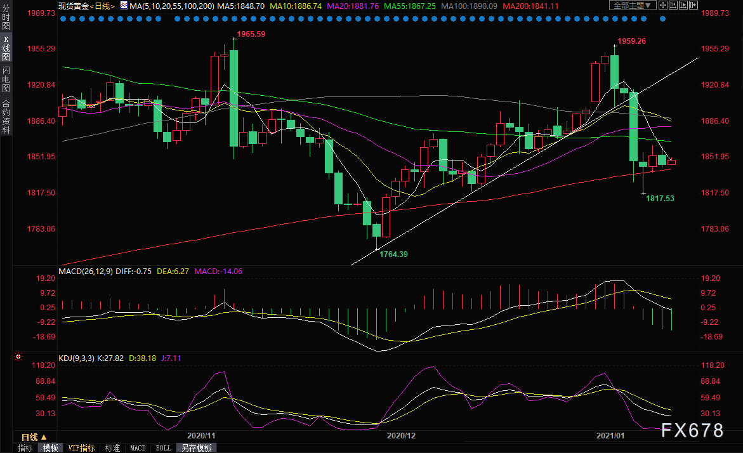
Task: Click the crosshair cursor icon in top-right toolbar
Action: click(663, 5)
